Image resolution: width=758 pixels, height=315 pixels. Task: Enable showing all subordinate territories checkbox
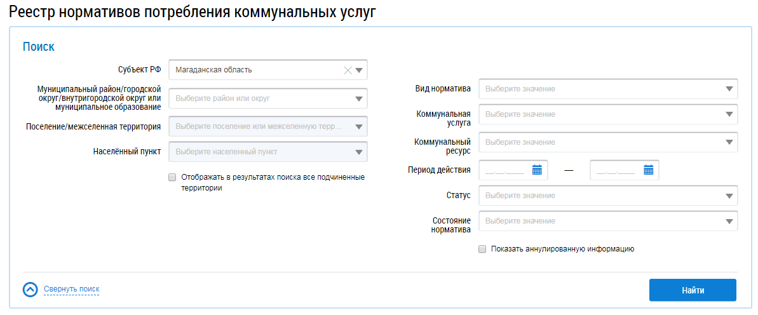coord(172,178)
